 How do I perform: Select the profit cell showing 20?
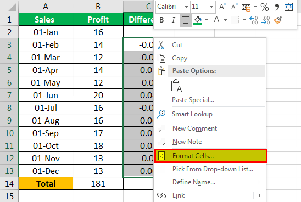98,96
